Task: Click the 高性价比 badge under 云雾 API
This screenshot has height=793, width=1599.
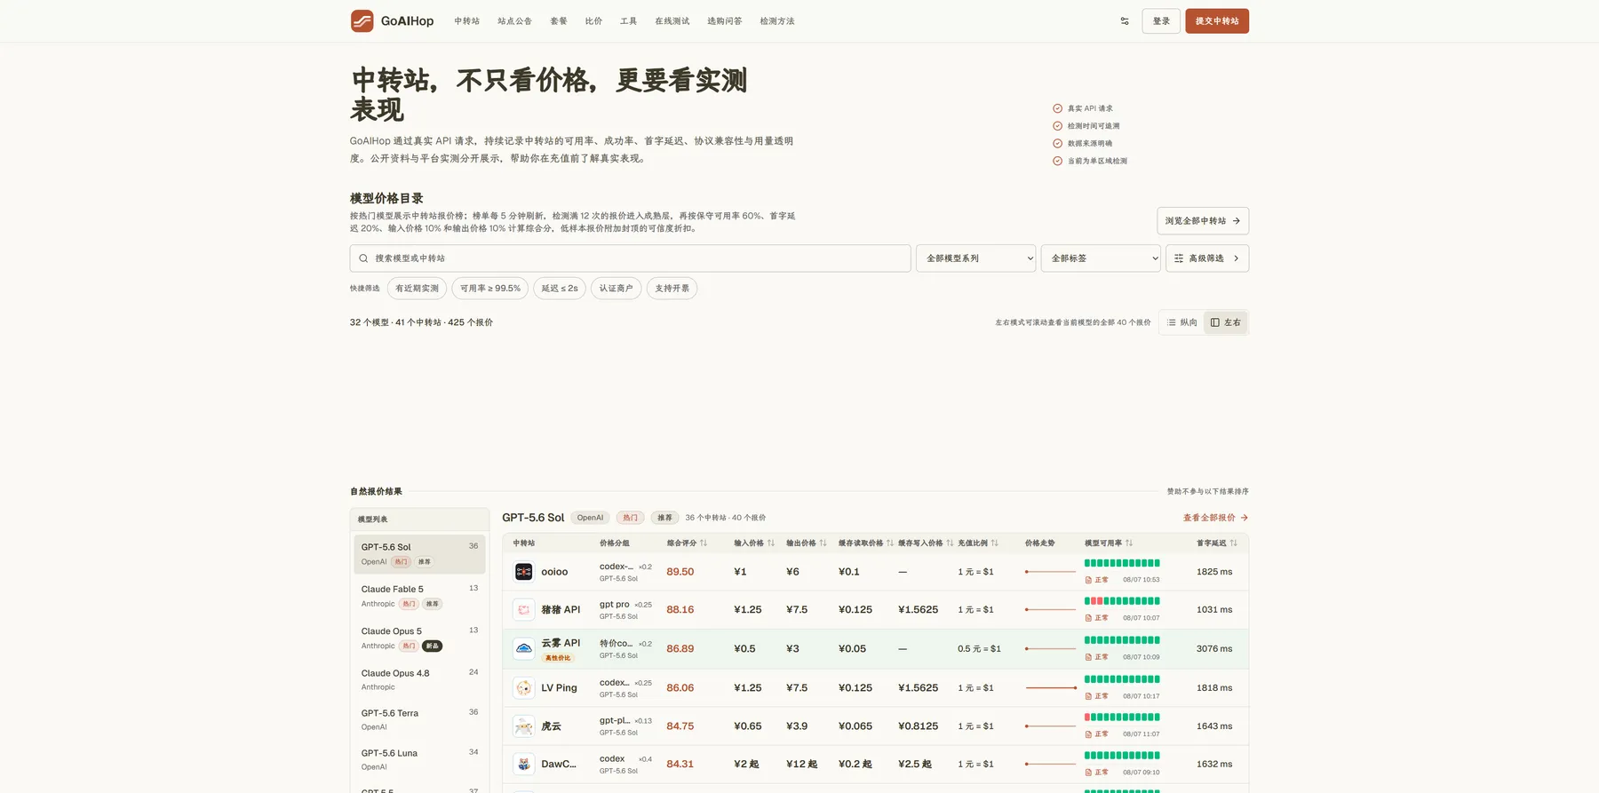Action: (558, 658)
